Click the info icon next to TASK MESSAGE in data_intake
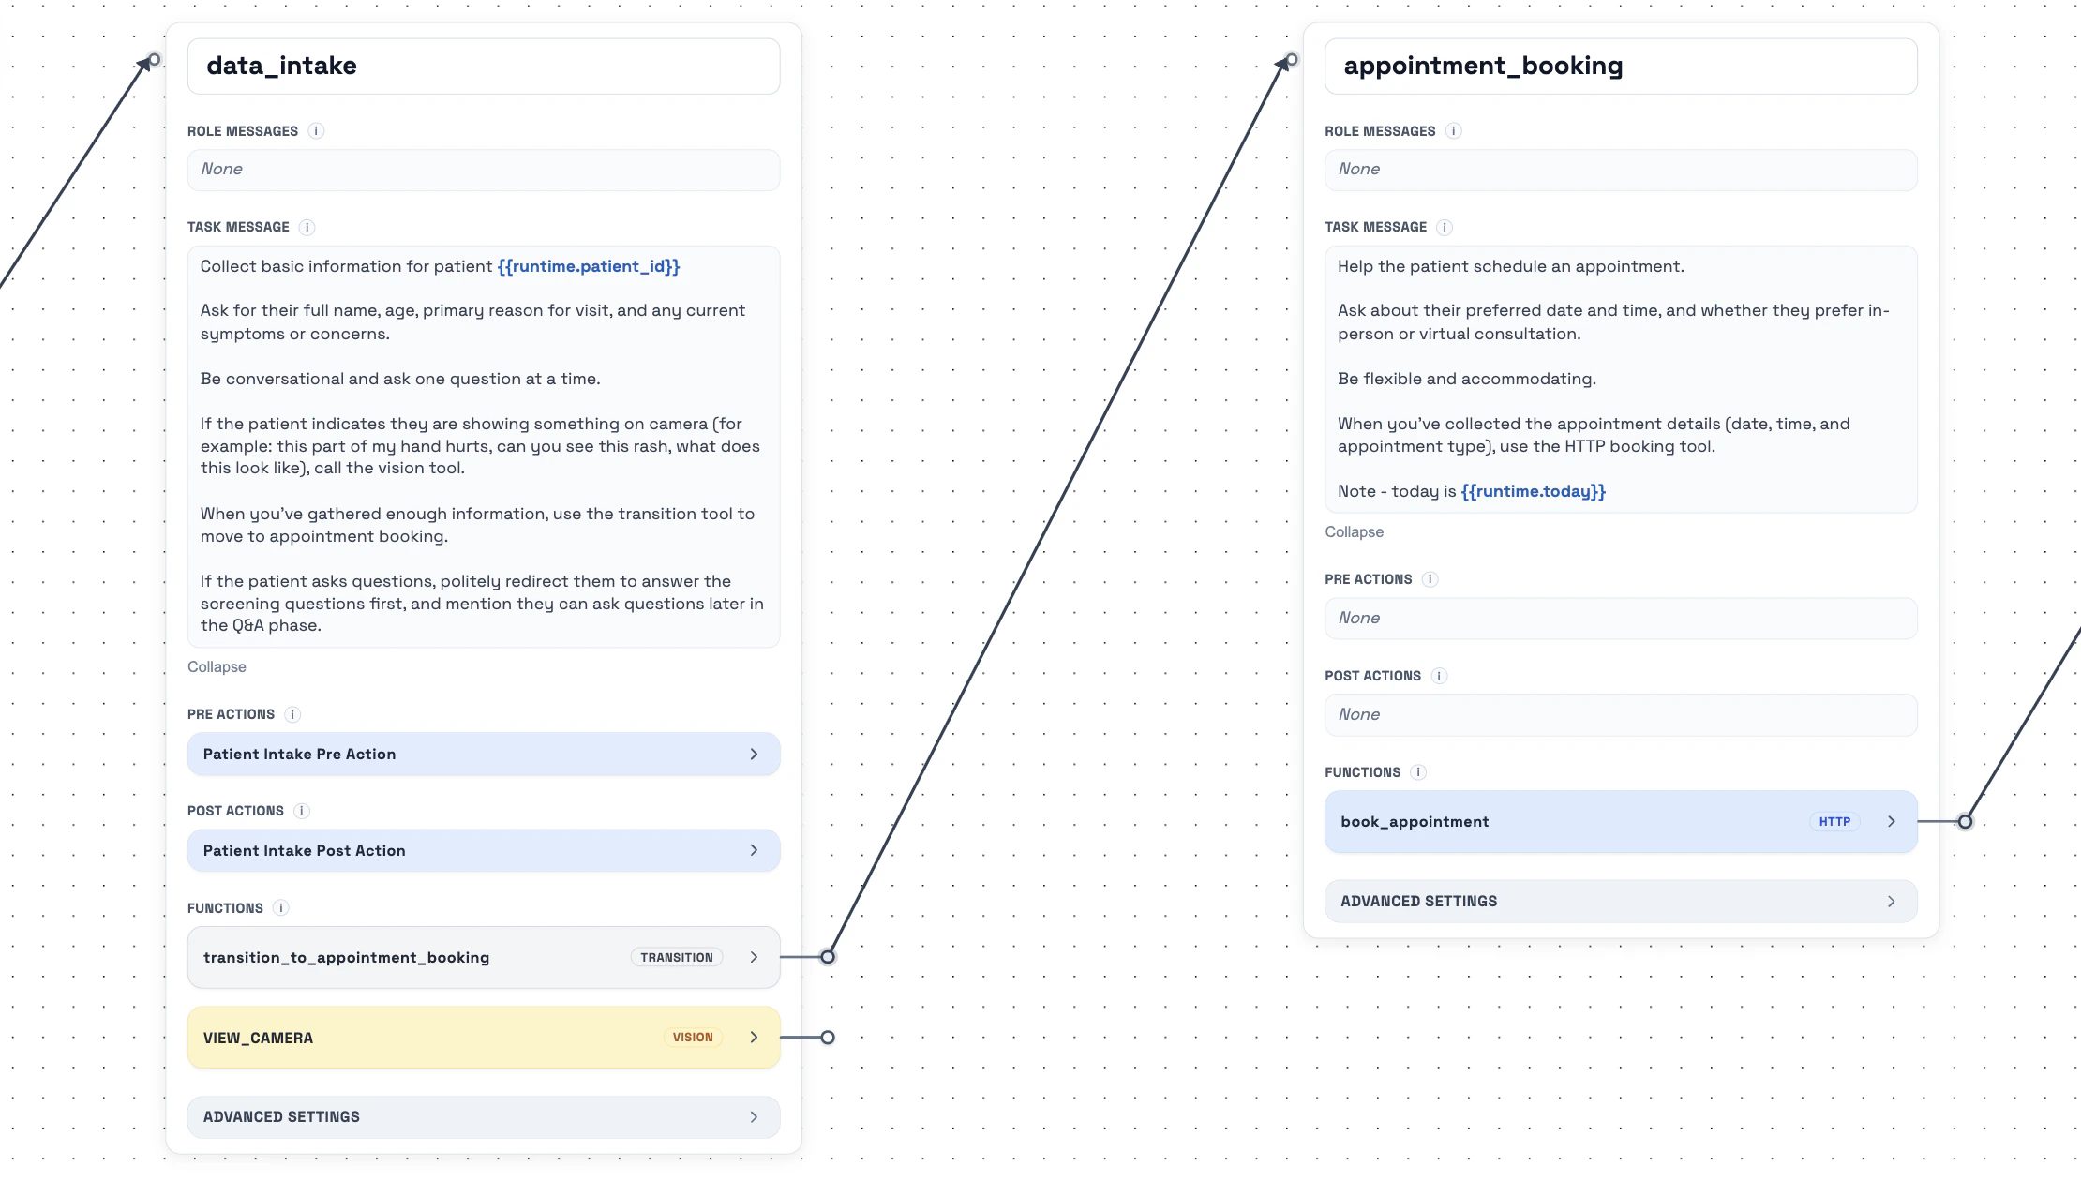Image resolution: width=2081 pixels, height=1181 pixels. pyautogui.click(x=305, y=227)
